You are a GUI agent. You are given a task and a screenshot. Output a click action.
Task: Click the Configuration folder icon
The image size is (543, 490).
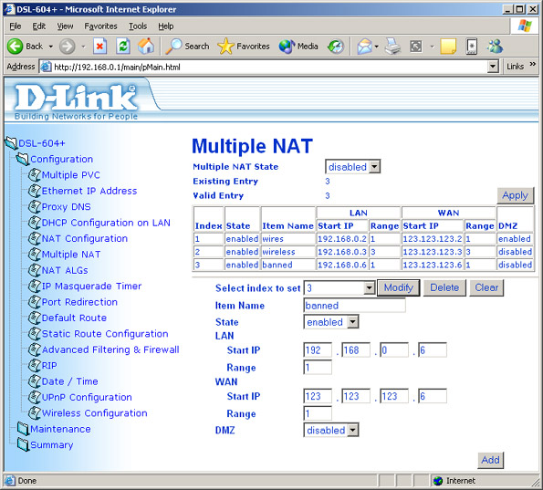[x=23, y=159]
